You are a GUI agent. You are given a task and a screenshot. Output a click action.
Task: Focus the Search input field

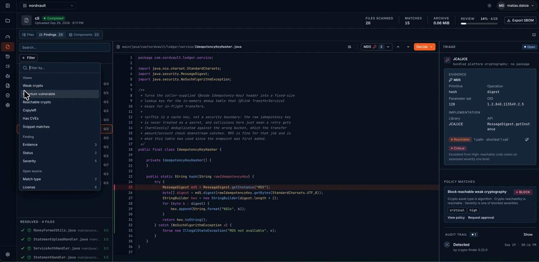(64, 47)
